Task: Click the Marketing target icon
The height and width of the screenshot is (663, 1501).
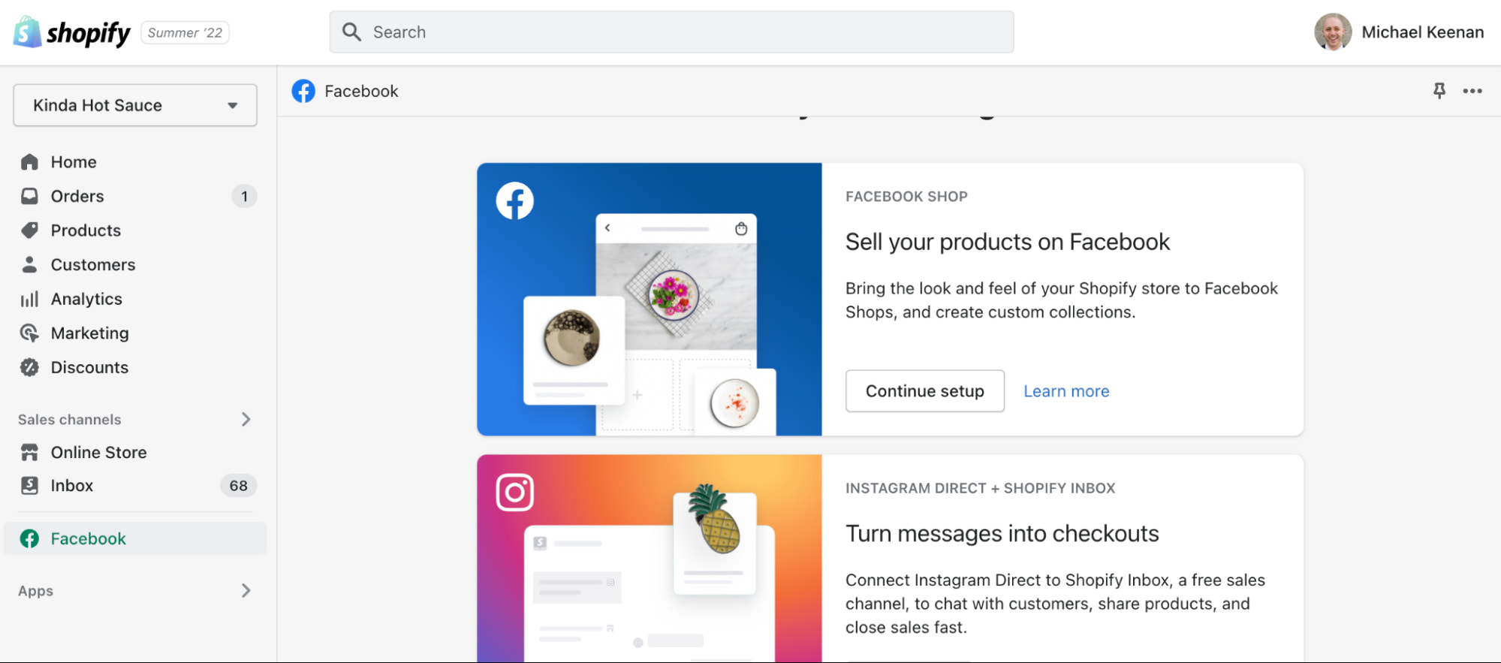Action: point(29,333)
